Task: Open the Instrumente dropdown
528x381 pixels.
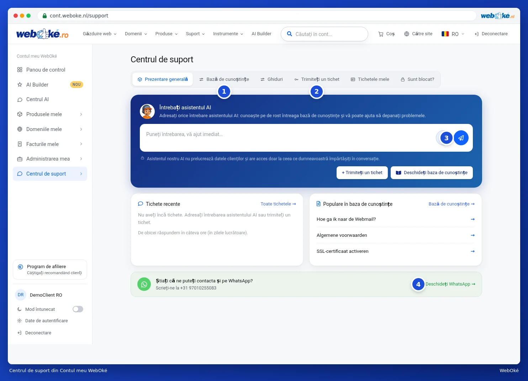Action: click(228, 34)
